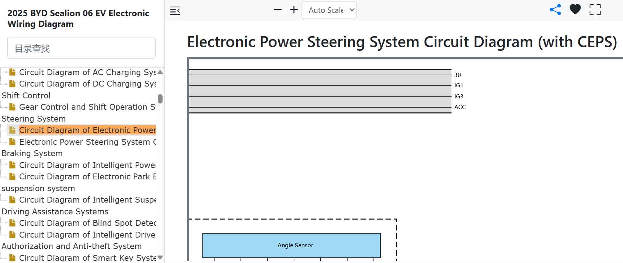Toggle the sidebar menu icon

click(x=175, y=11)
